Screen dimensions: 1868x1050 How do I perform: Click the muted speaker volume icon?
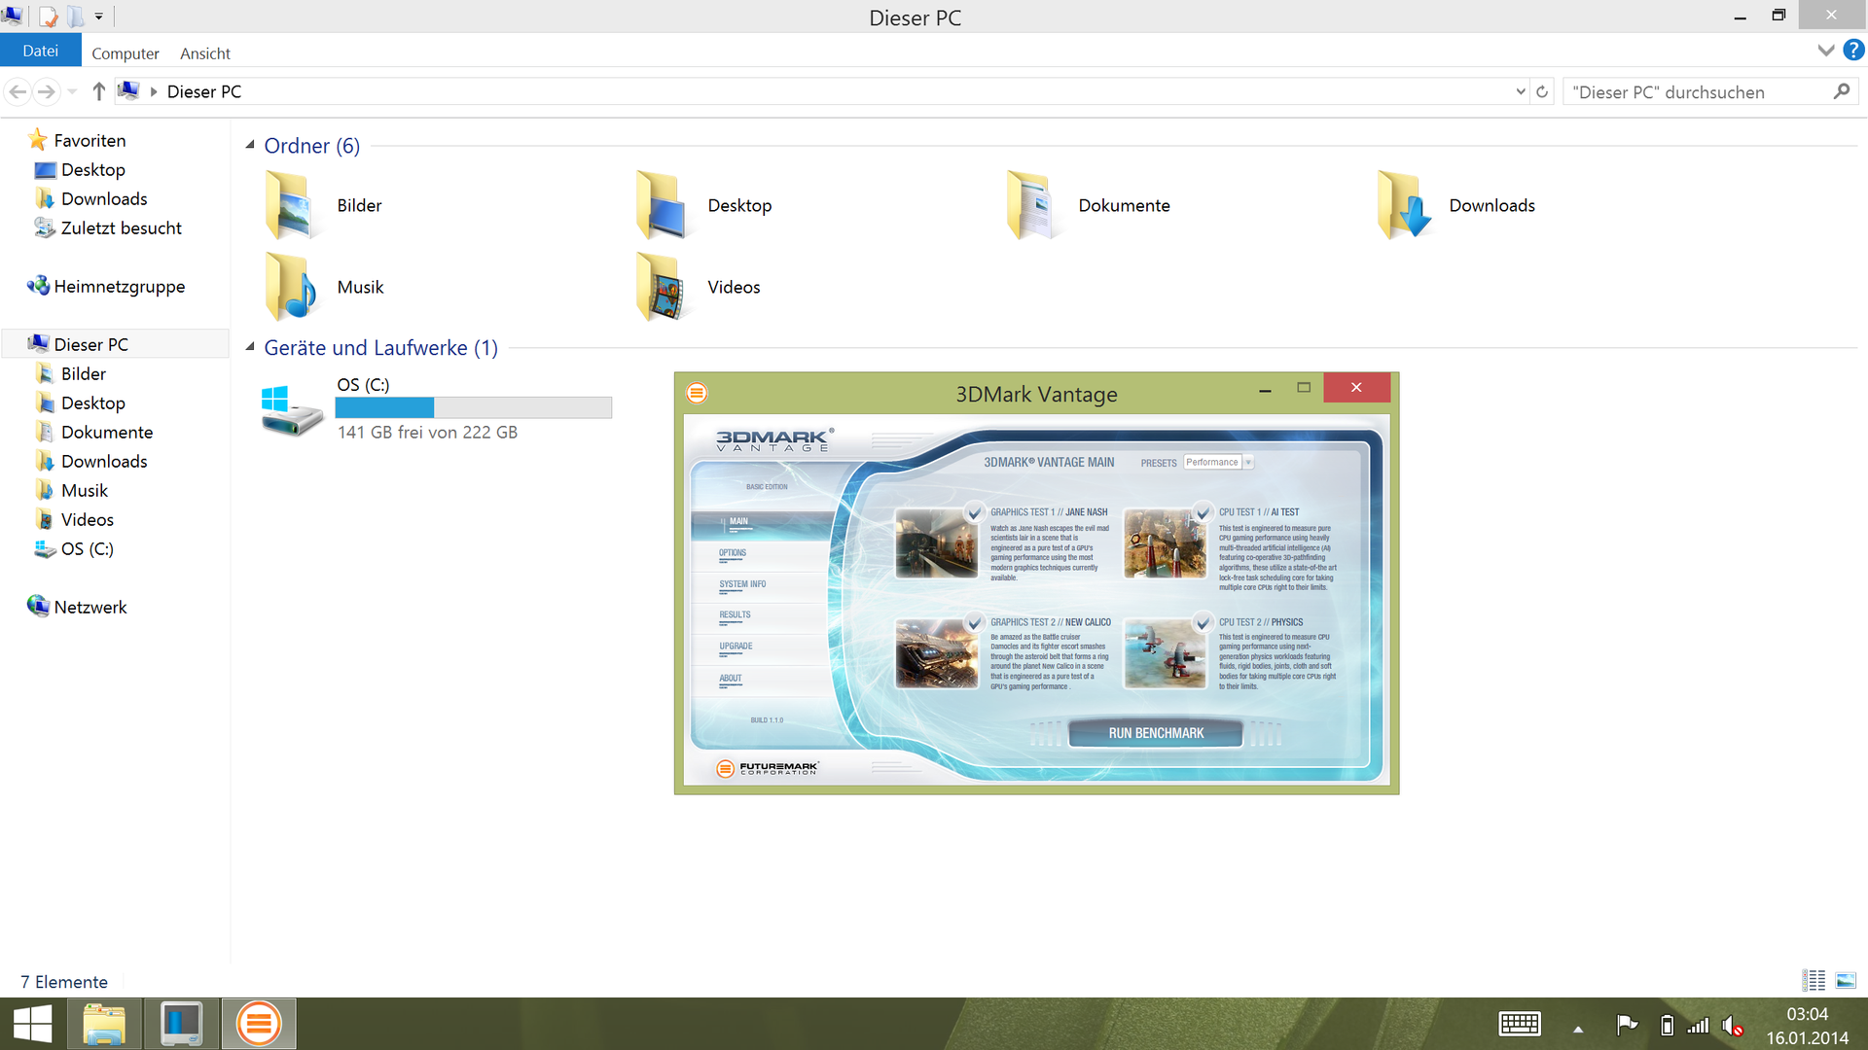pyautogui.click(x=1732, y=1026)
